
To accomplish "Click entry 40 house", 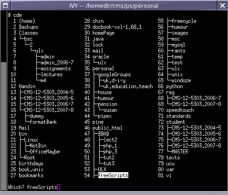I will tap(105, 92).
